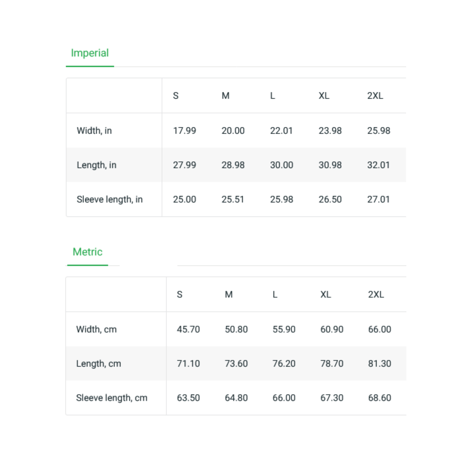
Task: Select the S column header in the Imperial table
Action: [176, 95]
